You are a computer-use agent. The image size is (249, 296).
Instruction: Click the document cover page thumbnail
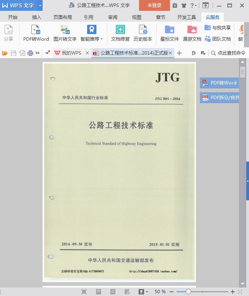[x=119, y=172]
